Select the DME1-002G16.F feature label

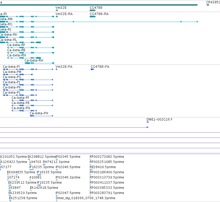[x=160, y=119]
